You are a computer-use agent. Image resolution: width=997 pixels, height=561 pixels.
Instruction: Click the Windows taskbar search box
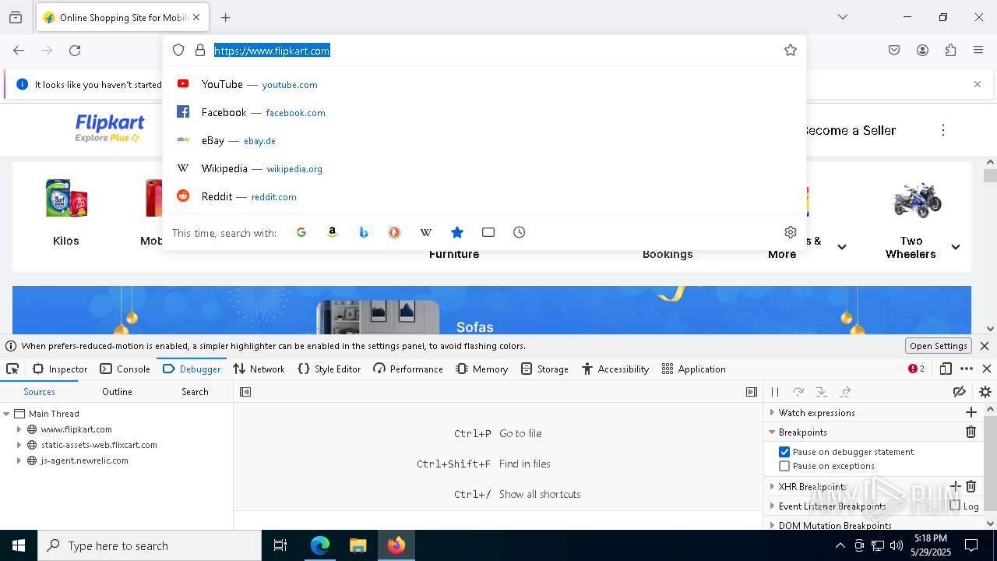pos(150,545)
